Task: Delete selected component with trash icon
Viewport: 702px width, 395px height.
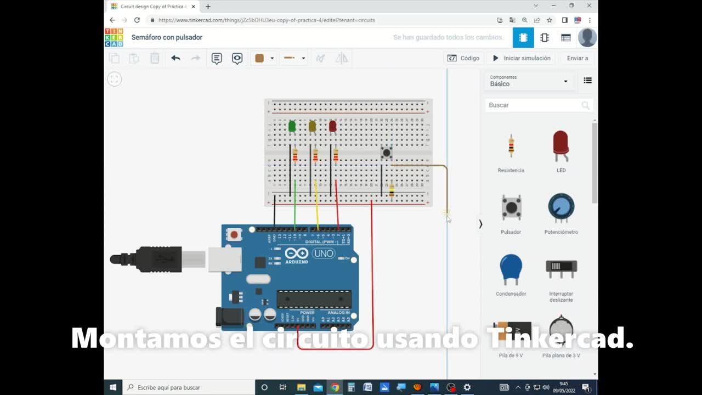Action: pos(155,58)
